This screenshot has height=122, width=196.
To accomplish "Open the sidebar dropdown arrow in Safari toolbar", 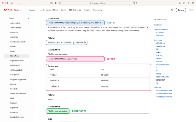I will tap(15, 3).
